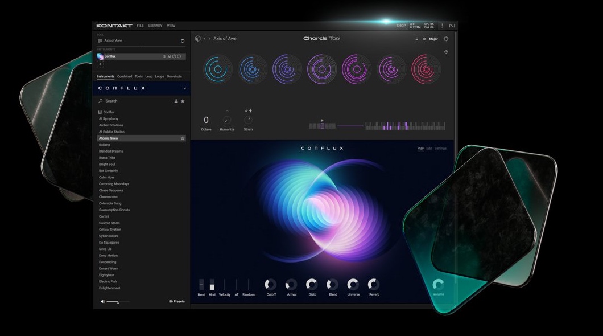Switch Conflux to Edit view
Image resolution: width=603 pixels, height=336 pixels.
click(429, 149)
